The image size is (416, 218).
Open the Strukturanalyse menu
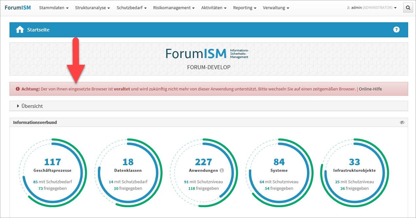[92, 8]
